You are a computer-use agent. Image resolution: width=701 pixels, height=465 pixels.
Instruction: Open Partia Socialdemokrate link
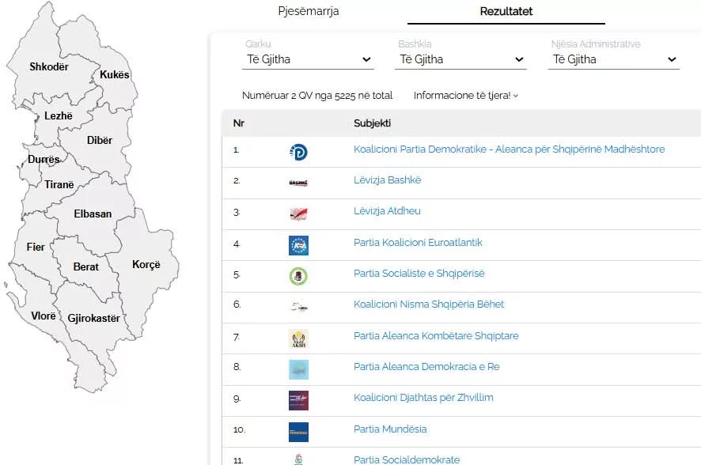(407, 459)
